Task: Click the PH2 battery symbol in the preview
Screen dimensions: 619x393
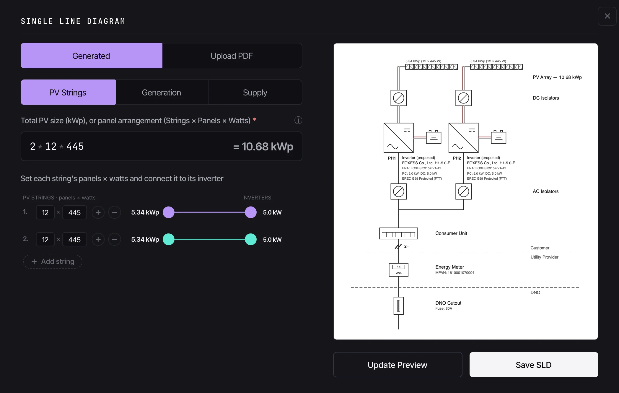Action: [499, 137]
